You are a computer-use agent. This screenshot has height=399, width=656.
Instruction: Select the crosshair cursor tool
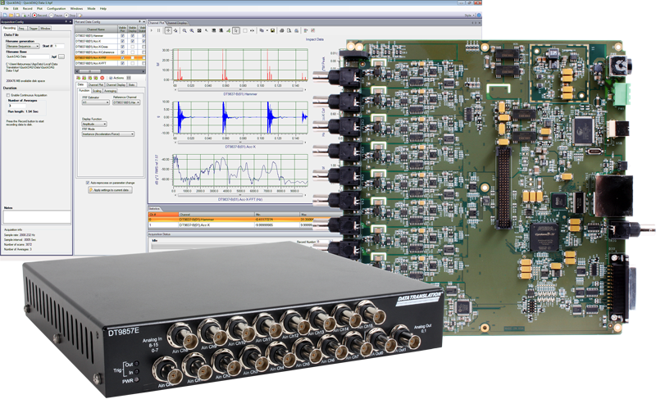pyautogui.click(x=168, y=30)
